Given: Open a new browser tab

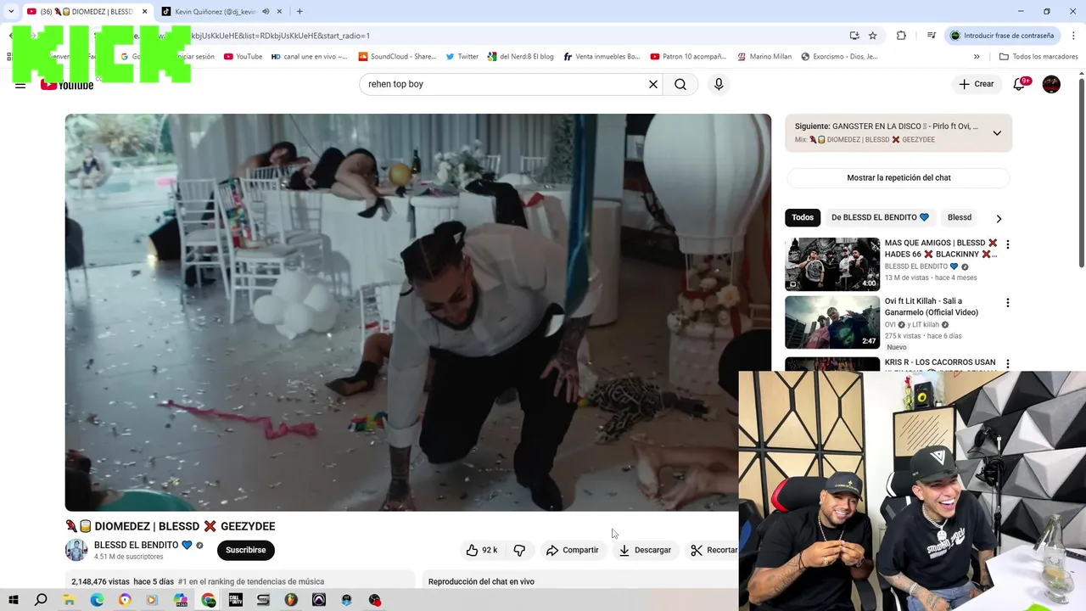Looking at the screenshot, I should click(299, 11).
